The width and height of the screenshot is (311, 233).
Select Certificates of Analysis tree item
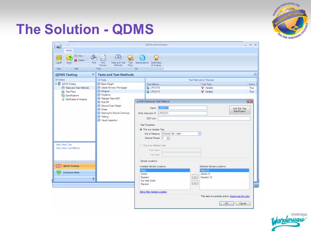(x=76, y=99)
